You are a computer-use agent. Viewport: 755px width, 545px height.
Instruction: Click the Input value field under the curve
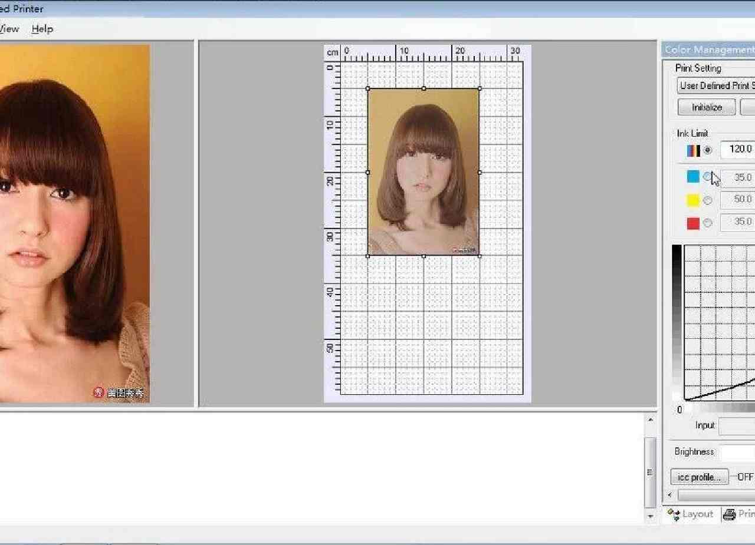737,426
